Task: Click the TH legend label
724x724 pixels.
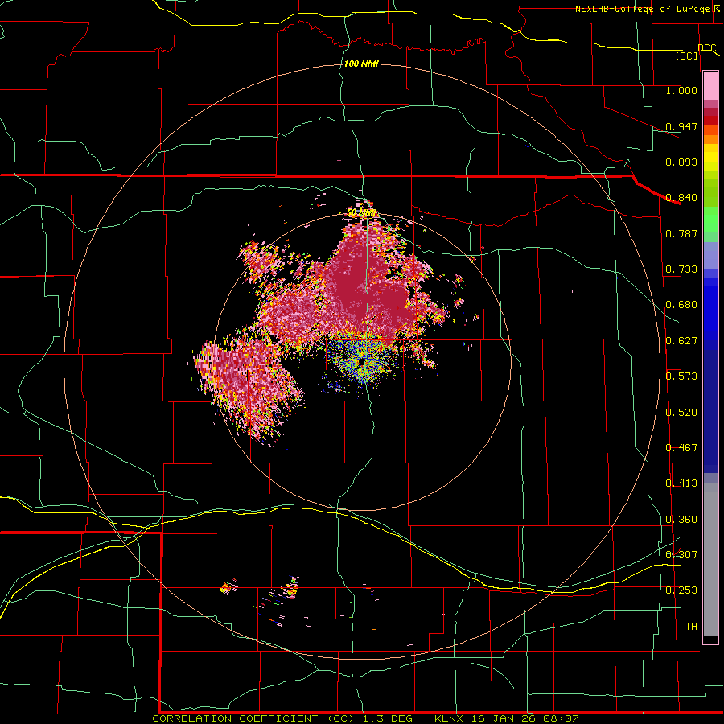Action: [691, 627]
